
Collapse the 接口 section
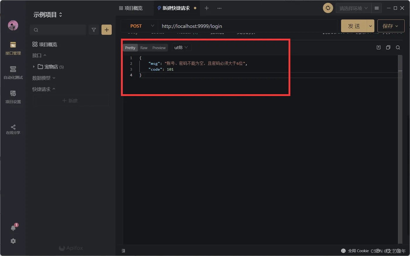tap(39, 55)
